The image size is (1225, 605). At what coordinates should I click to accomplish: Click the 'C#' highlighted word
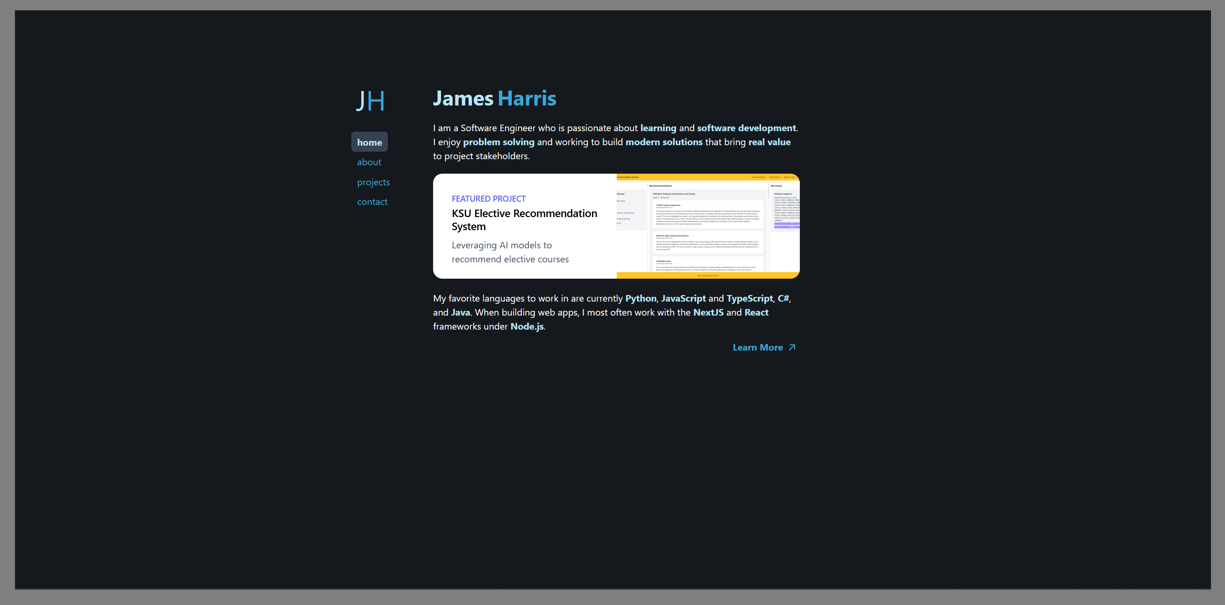(783, 298)
